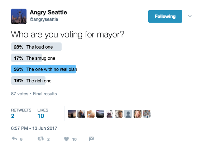The height and width of the screenshot is (150, 202).
Task: Click the last collage liker avatar
Action: pos(147,114)
